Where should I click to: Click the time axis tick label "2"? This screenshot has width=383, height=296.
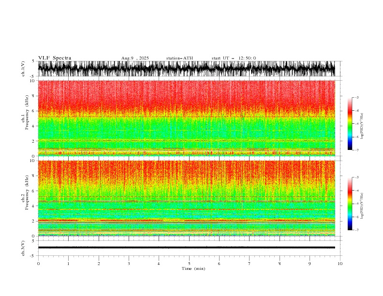99,264
